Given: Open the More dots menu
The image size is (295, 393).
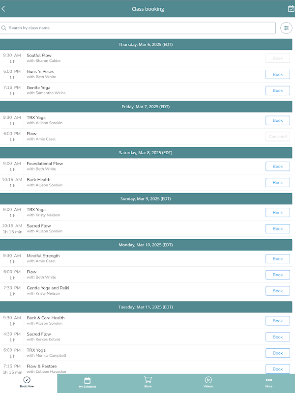Looking at the screenshot, I should [268, 380].
